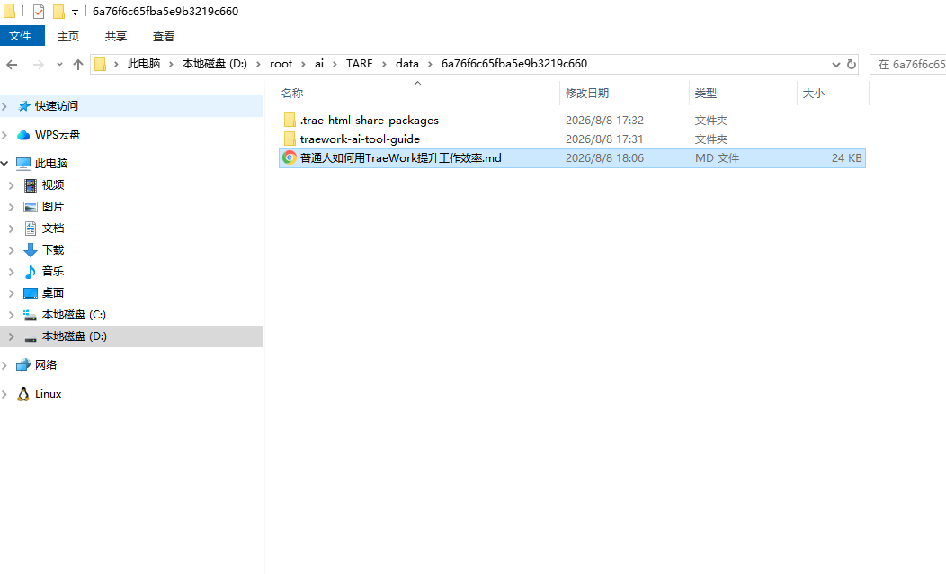Go forward with the Forward arrow

click(x=38, y=64)
